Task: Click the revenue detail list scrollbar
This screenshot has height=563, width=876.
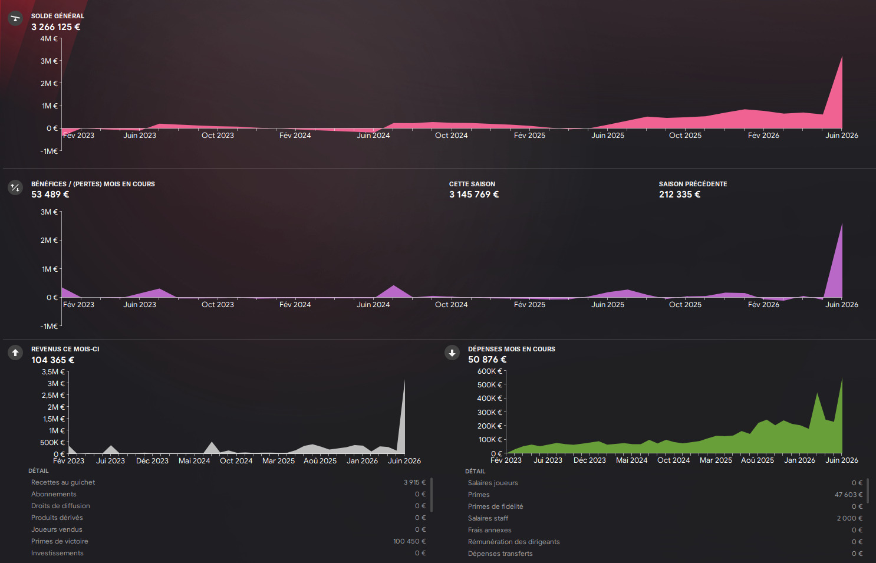Action: coord(432,495)
